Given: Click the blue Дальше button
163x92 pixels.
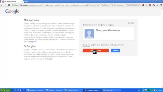Looking at the screenshot, I should pos(115,51).
